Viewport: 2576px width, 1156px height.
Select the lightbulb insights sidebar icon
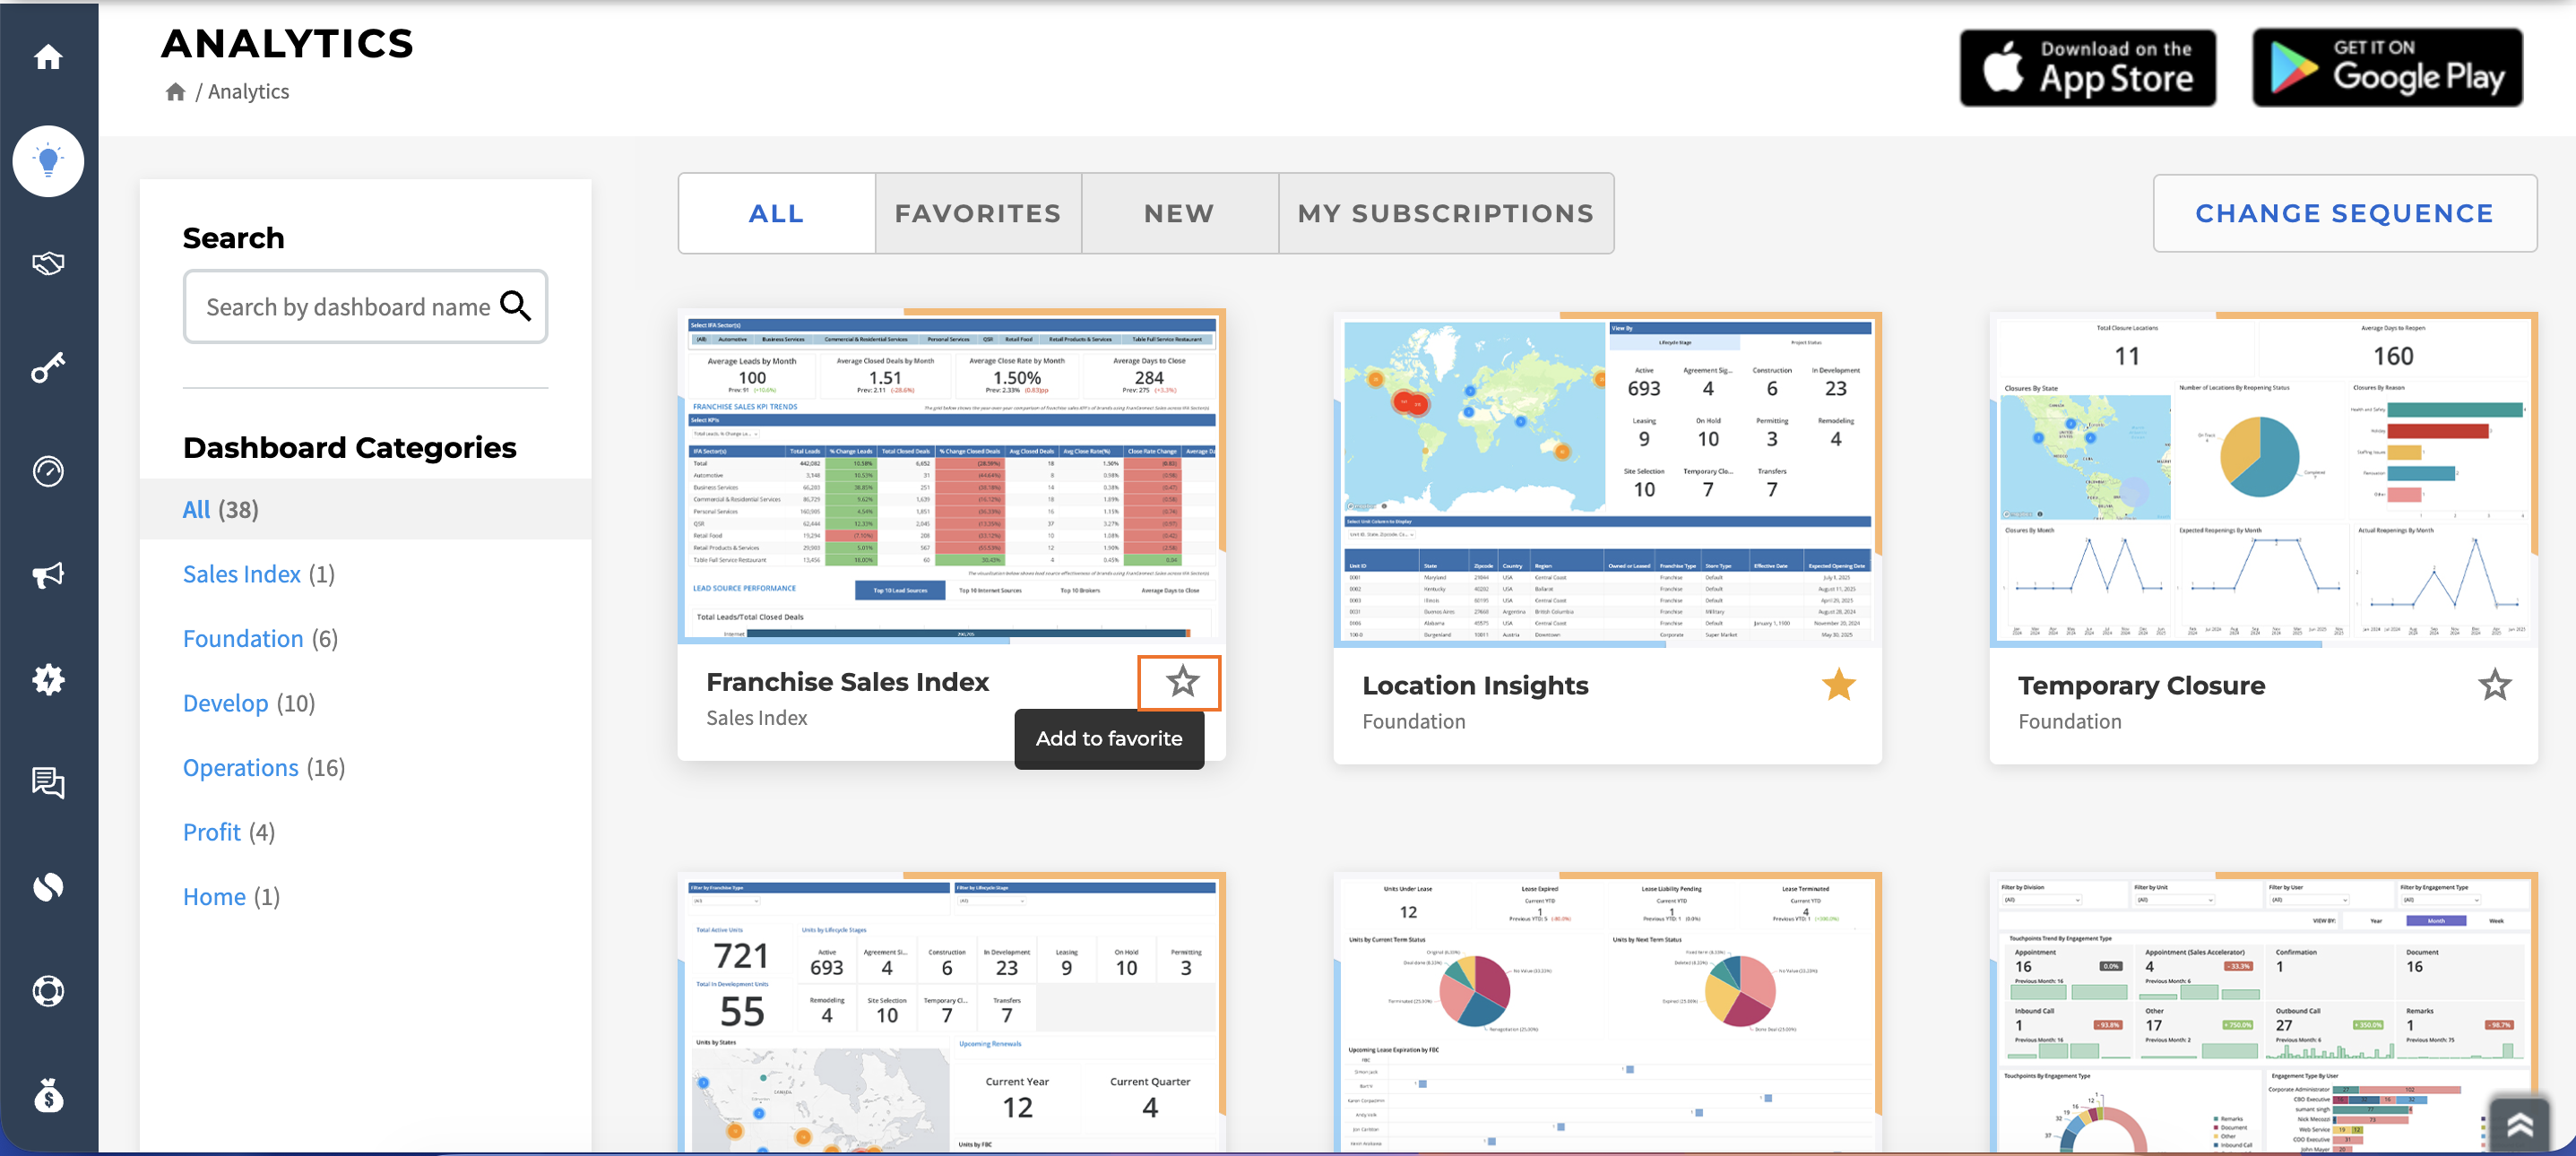coord(48,161)
